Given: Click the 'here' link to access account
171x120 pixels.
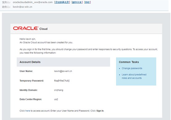Looking at the screenshot, I should click(x=28, y=111).
